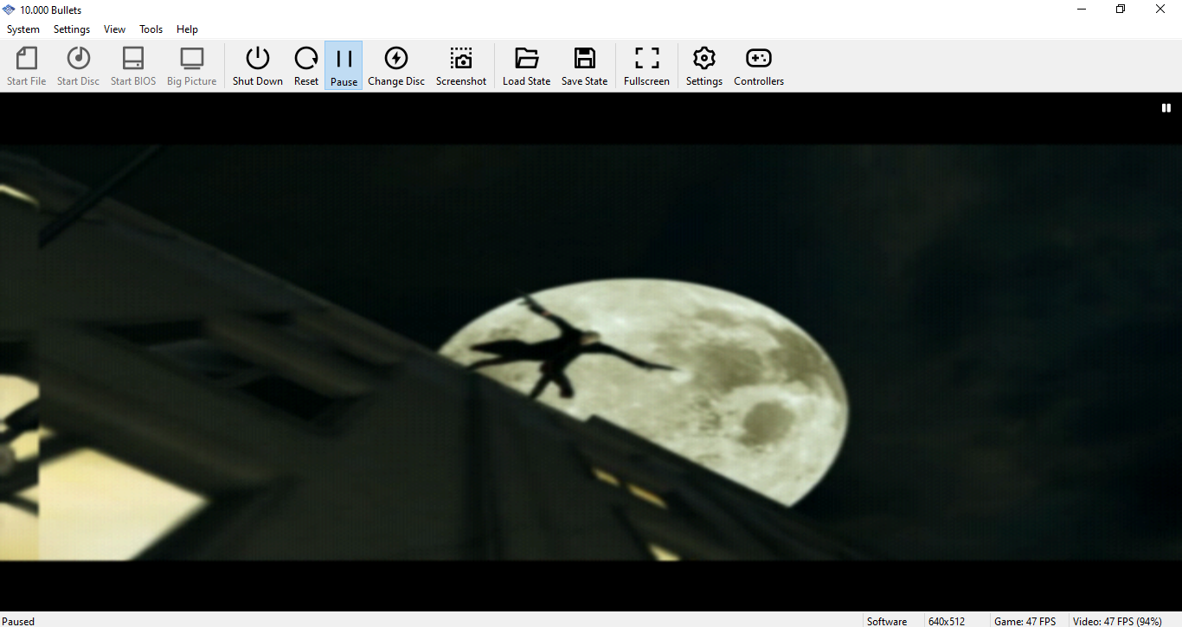Viewport: 1182px width, 627px height.
Task: Expand the Help menu
Action: click(x=187, y=29)
